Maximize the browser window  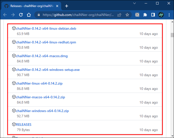(157, 3)
